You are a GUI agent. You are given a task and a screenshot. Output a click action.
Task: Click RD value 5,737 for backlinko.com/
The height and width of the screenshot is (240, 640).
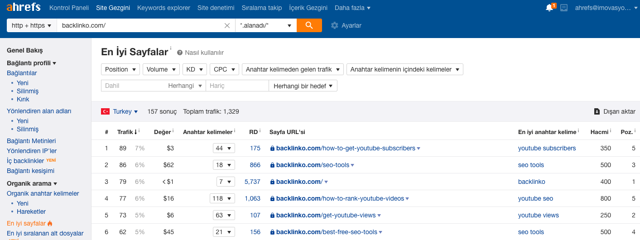(x=252, y=182)
